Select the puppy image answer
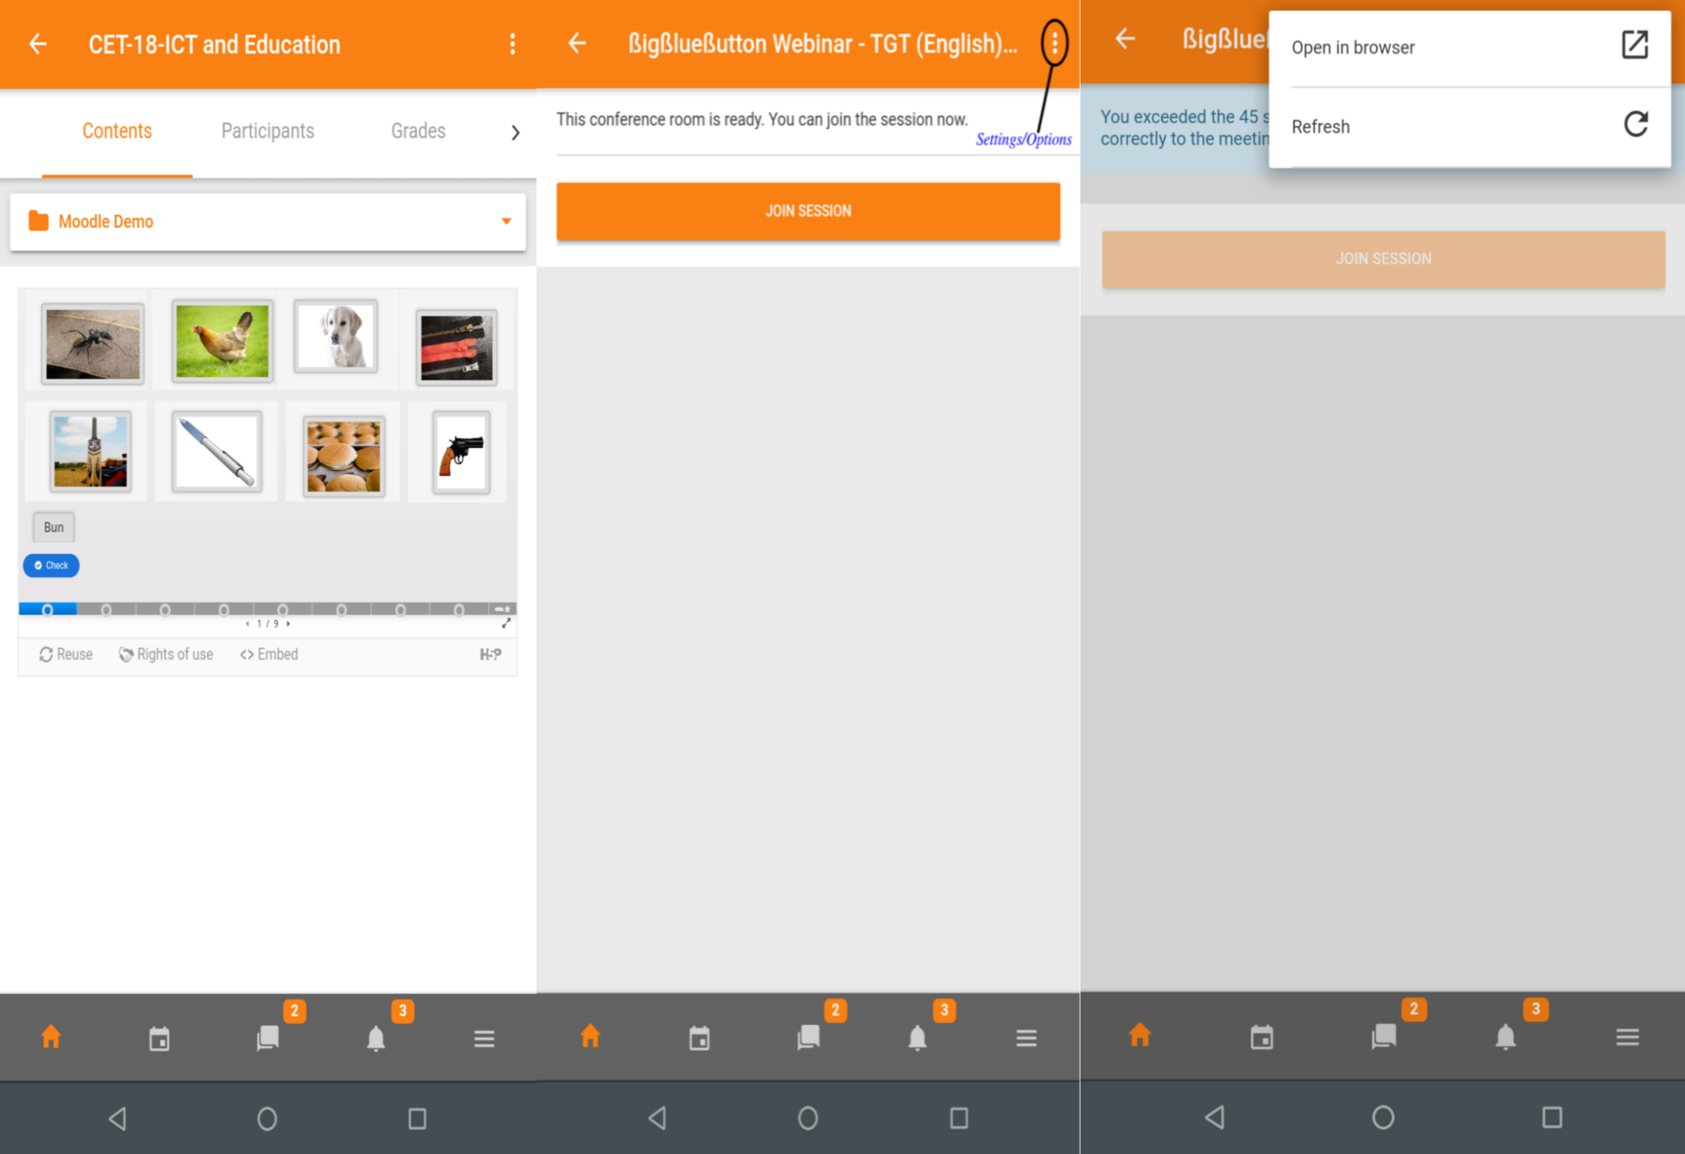 [x=336, y=335]
